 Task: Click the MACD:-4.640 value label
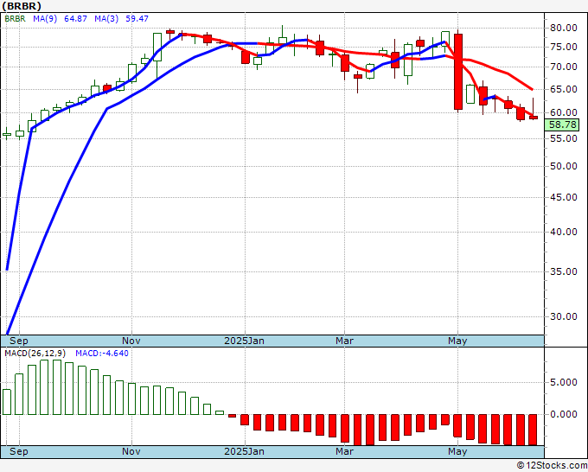pyautogui.click(x=102, y=354)
